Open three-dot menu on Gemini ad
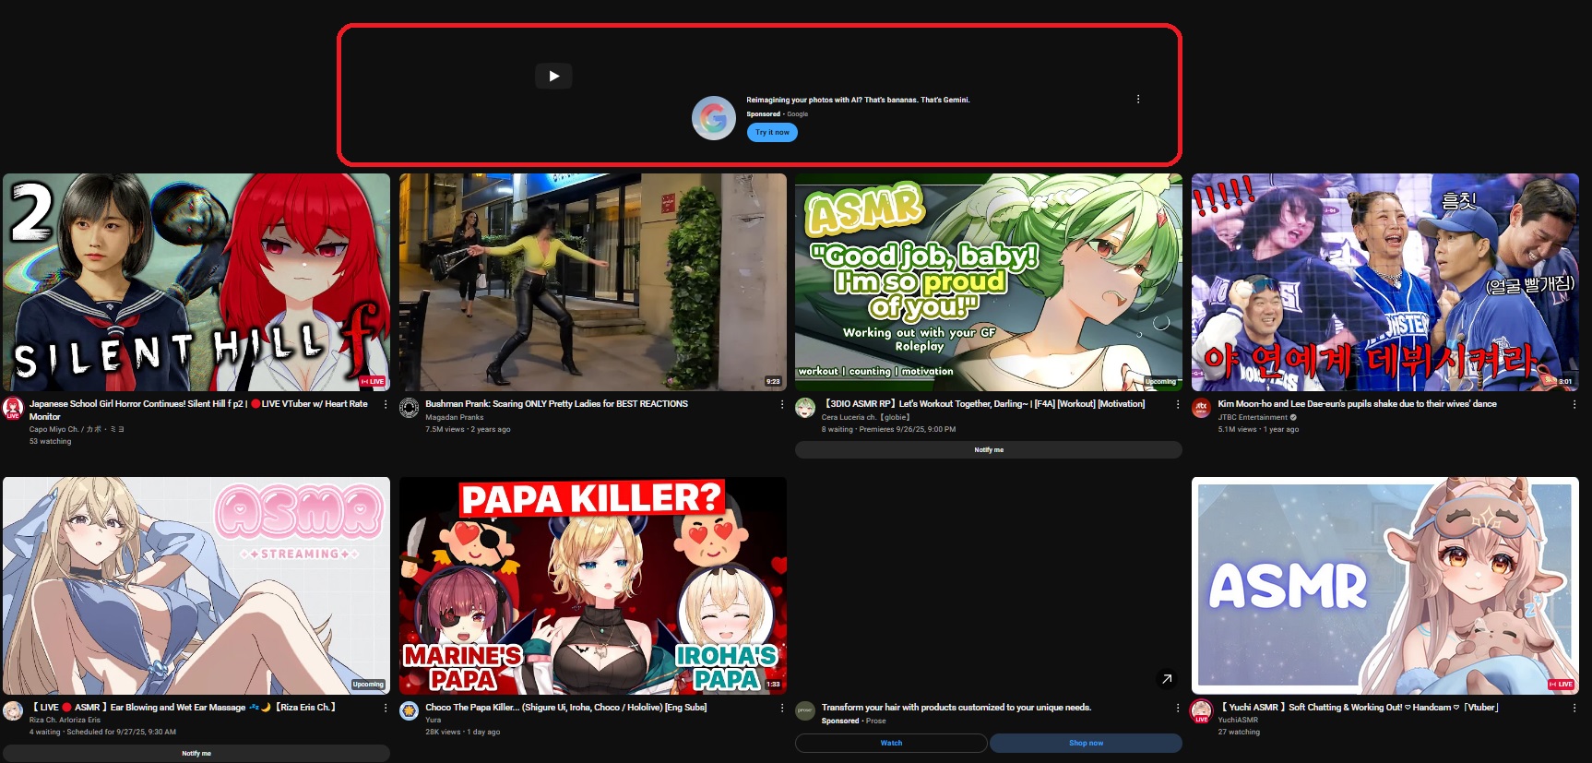Image resolution: width=1592 pixels, height=763 pixels. 1137,99
